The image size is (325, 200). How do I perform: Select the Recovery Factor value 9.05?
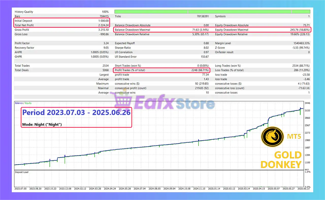point(106,48)
